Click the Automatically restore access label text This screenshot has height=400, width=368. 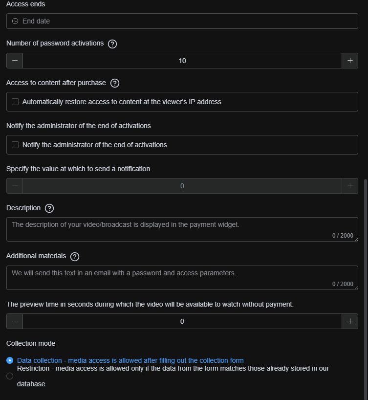point(122,102)
